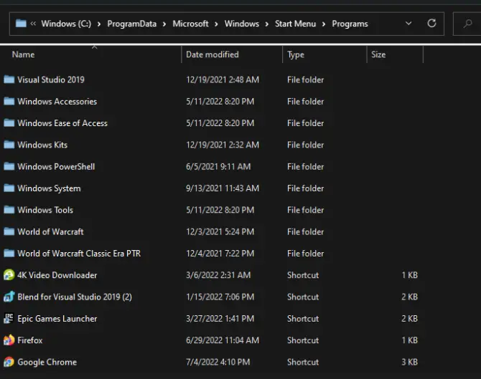481x379 pixels.
Task: Click the date 3/6/2022 2:31 AM
Action: (x=218, y=275)
